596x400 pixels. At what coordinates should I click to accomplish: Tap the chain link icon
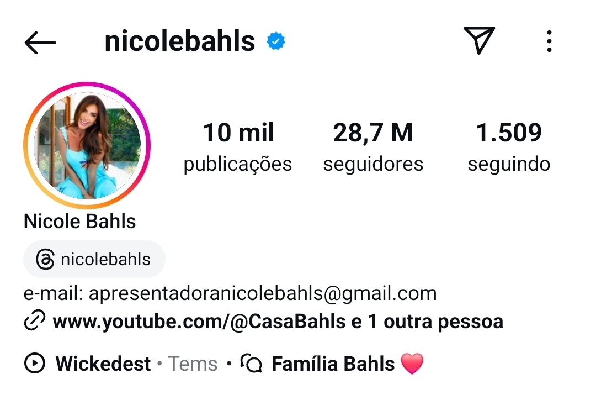35,320
